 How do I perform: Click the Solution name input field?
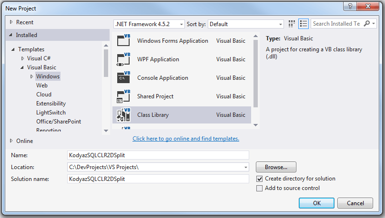pos(158,179)
